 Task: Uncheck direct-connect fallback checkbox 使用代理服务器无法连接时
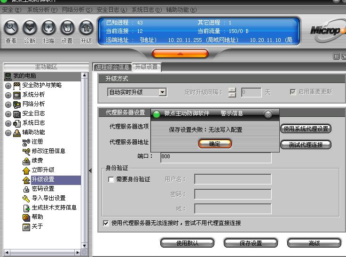(106, 223)
